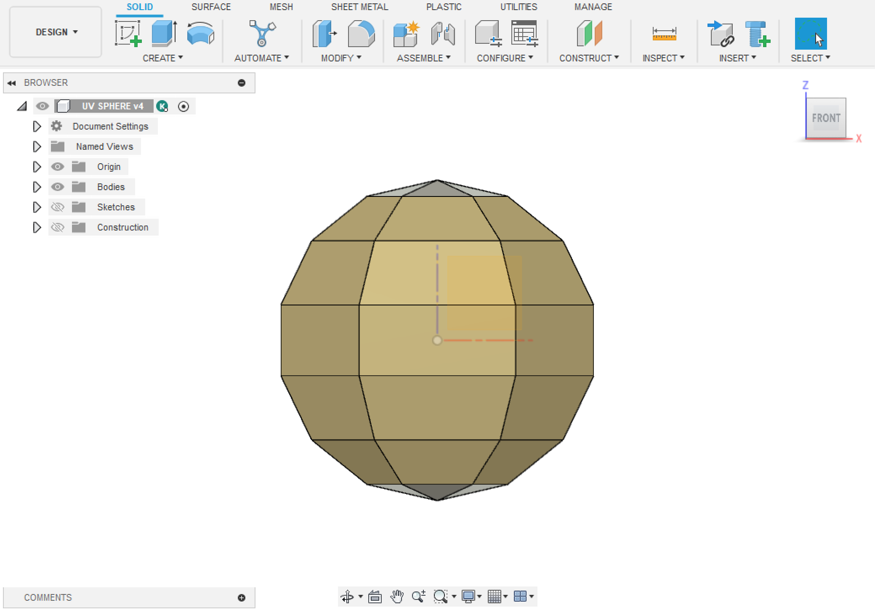Select the Create Sketch tool

[x=128, y=33]
